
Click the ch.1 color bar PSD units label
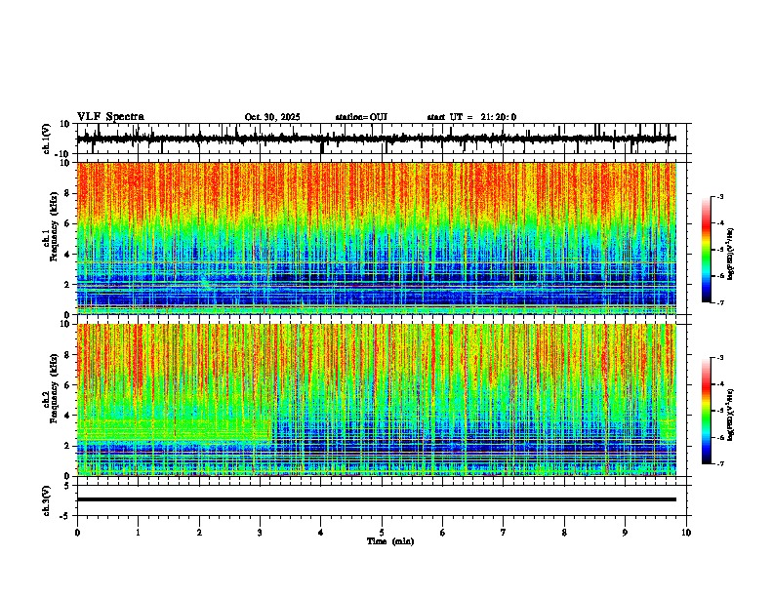pos(731,254)
